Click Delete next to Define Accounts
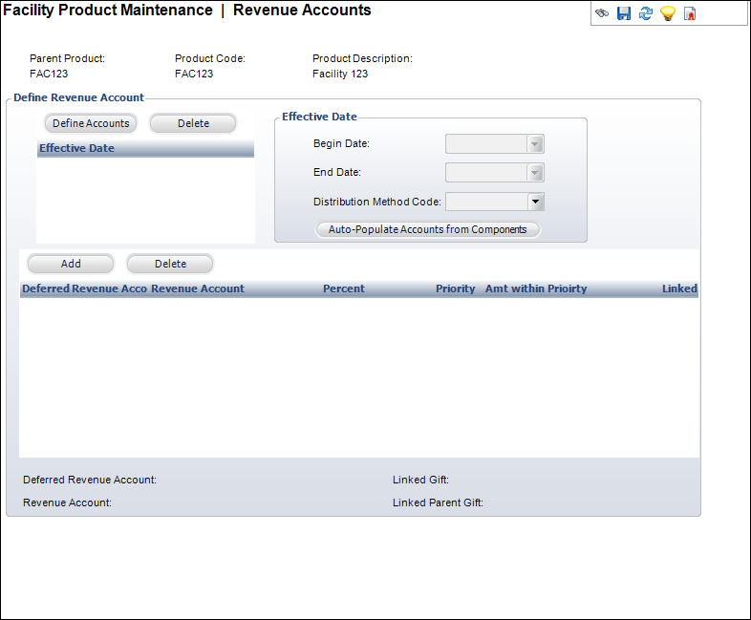Viewport: 751px width, 620px height. click(x=193, y=123)
